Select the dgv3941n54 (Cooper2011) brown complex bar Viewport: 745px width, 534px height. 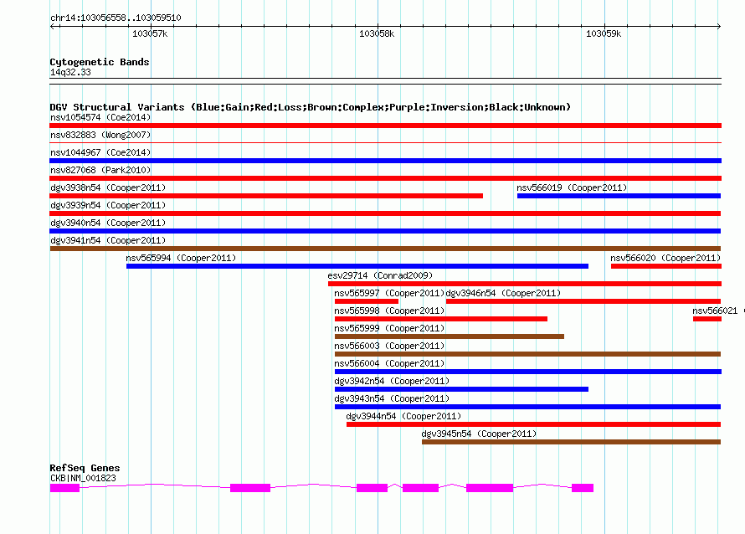coord(385,249)
